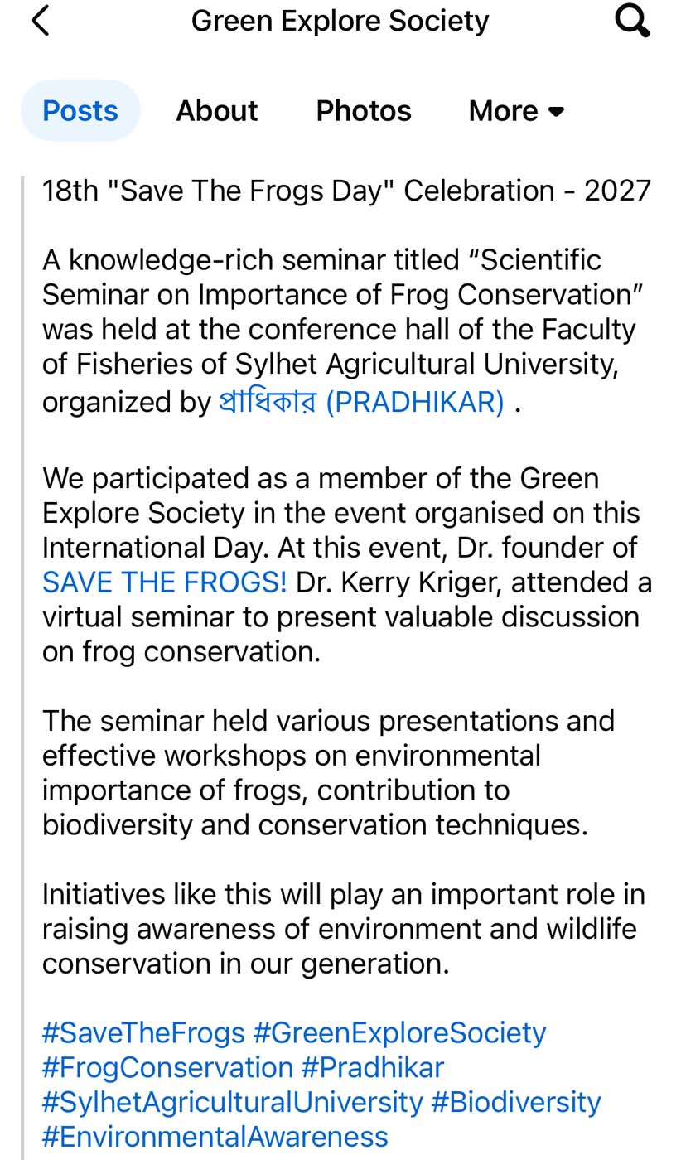Click the caret arrow beside More
This screenshot has width=681, height=1160.
click(557, 112)
